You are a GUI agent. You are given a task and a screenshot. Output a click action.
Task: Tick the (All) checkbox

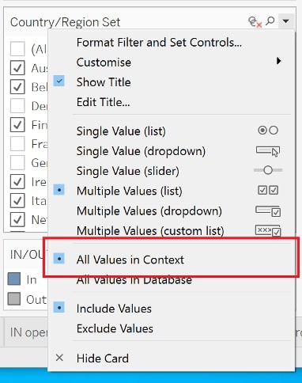(x=17, y=49)
